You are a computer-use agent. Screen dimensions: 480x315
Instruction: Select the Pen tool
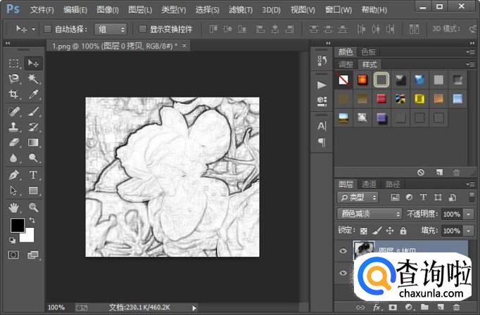pyautogui.click(x=13, y=175)
